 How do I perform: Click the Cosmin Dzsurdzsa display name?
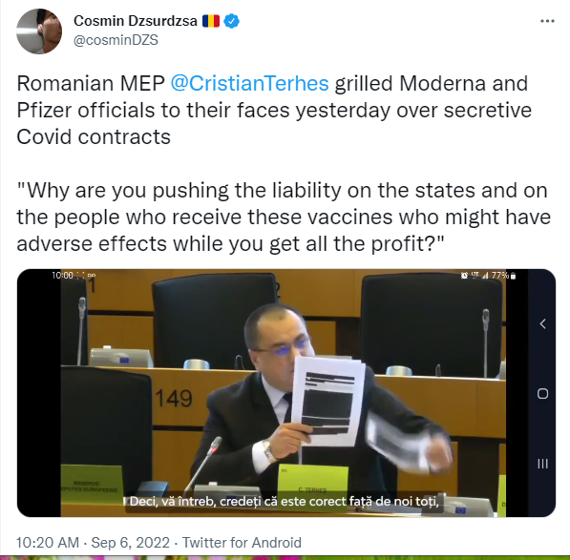136,21
